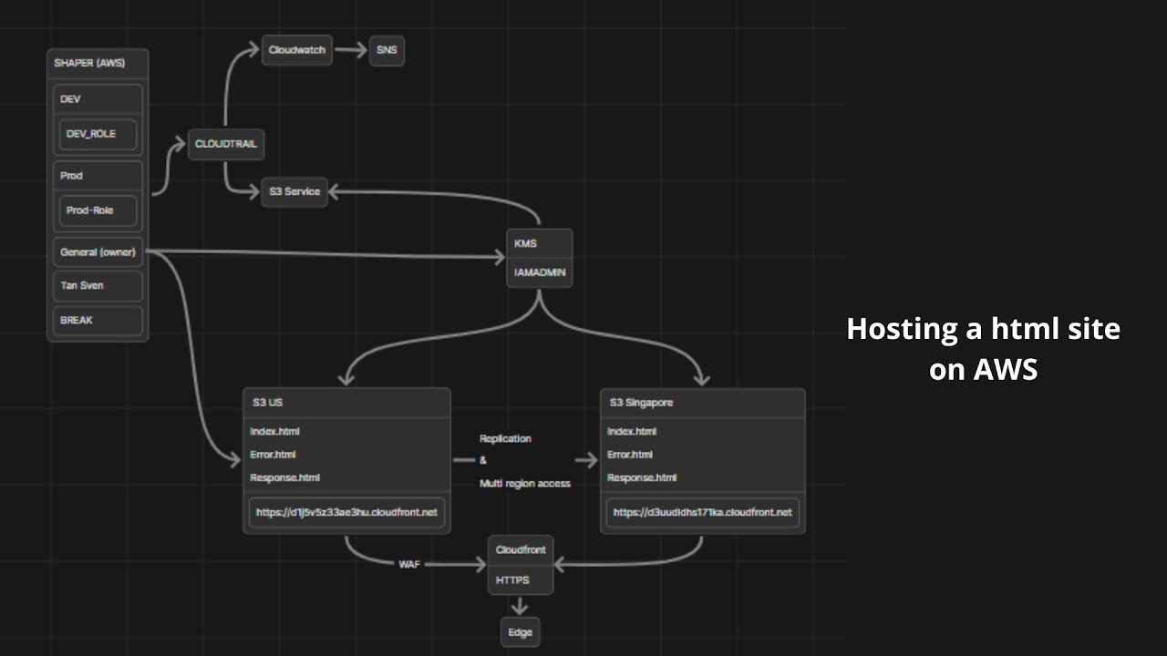Select the Prod-Role node
This screenshot has width=1167, height=656.
tap(98, 210)
